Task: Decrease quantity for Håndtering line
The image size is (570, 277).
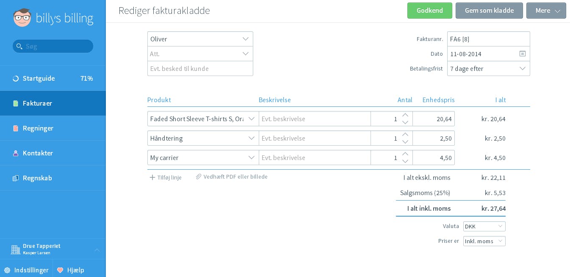Action: coord(405,142)
